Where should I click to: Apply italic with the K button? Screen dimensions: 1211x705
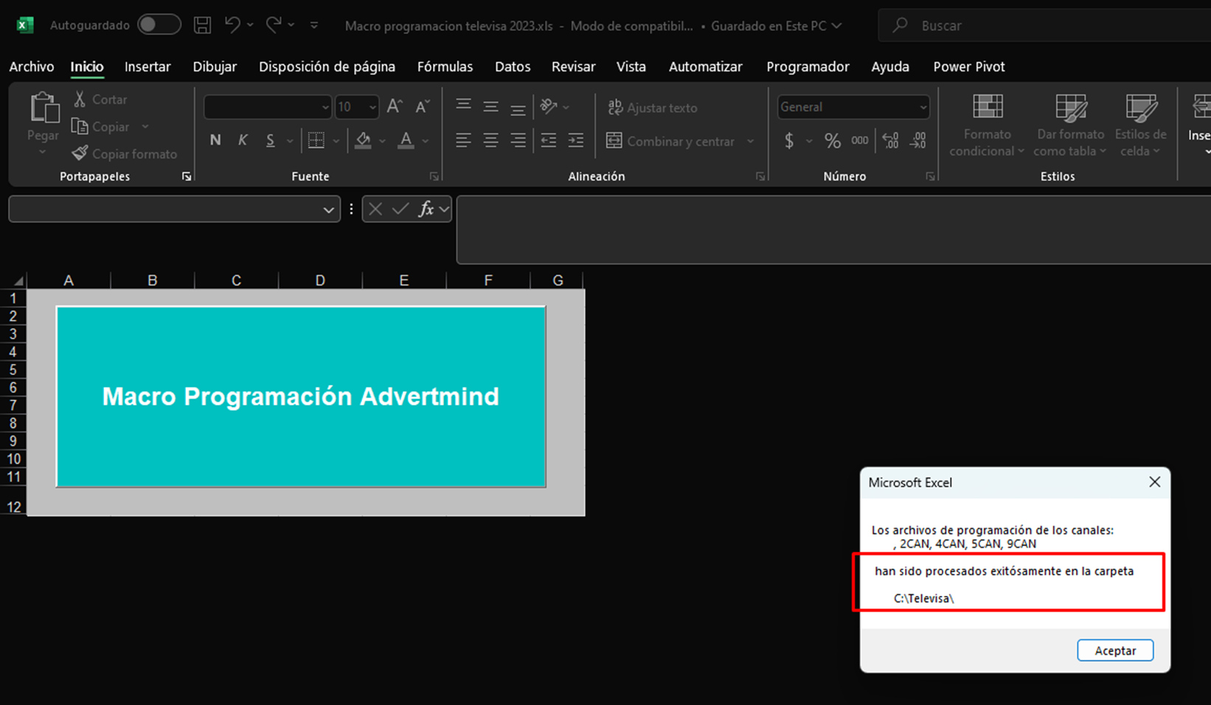pyautogui.click(x=243, y=140)
